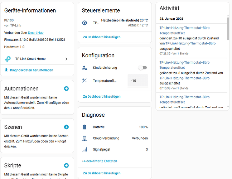Screen dimensions: 232x179
Task: Open the Smart Hub link
Action: [36, 33]
